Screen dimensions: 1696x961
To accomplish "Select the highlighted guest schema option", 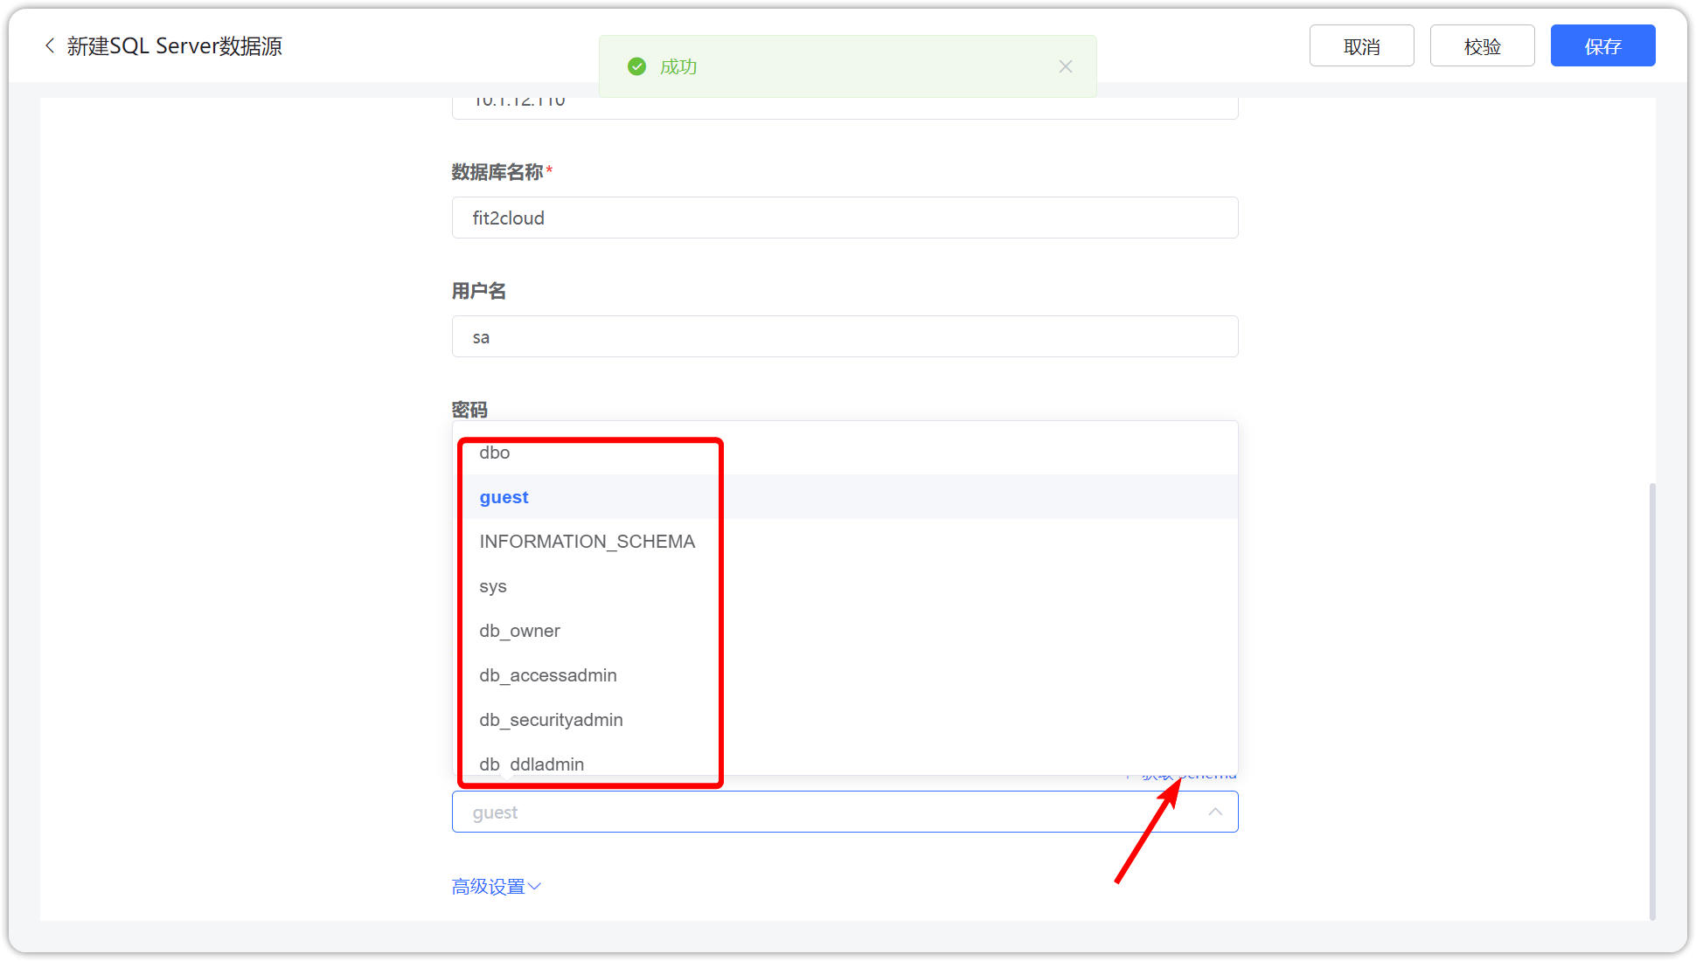I will click(x=504, y=496).
